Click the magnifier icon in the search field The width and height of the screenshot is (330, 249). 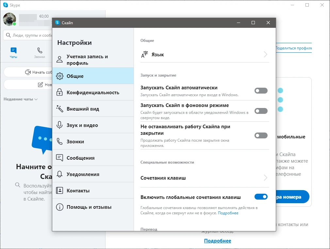pos(8,35)
